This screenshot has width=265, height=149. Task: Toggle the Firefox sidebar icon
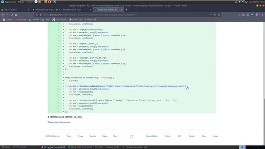point(248,15)
